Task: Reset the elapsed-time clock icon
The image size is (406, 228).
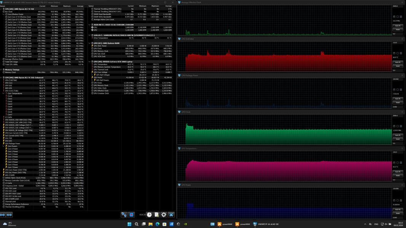Action: [x=149, y=215]
